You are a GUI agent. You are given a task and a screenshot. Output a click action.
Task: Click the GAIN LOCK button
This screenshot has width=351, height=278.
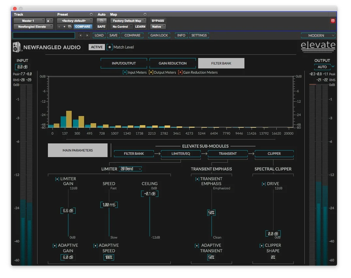tap(159, 36)
